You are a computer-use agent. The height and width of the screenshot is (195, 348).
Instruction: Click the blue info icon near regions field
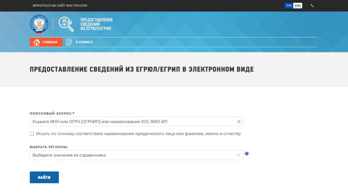[x=246, y=153]
